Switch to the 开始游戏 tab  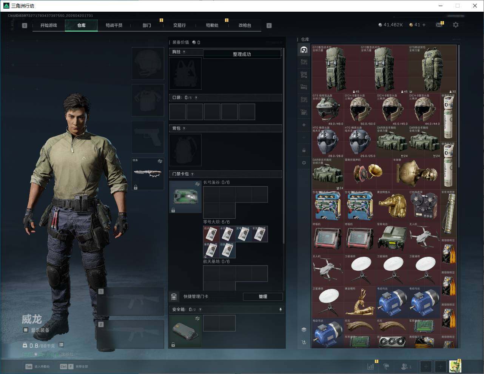click(49, 25)
